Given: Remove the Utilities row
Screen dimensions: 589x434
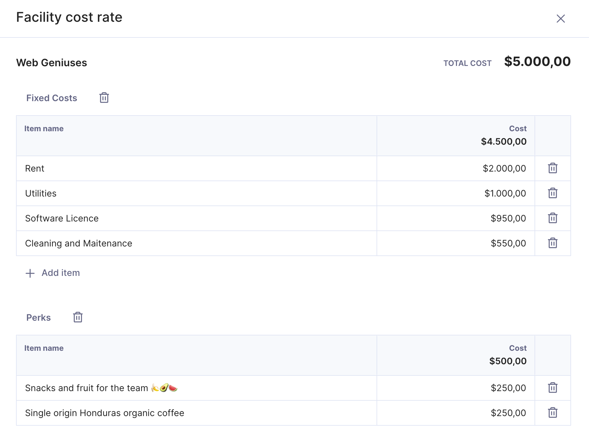Looking at the screenshot, I should 553,193.
